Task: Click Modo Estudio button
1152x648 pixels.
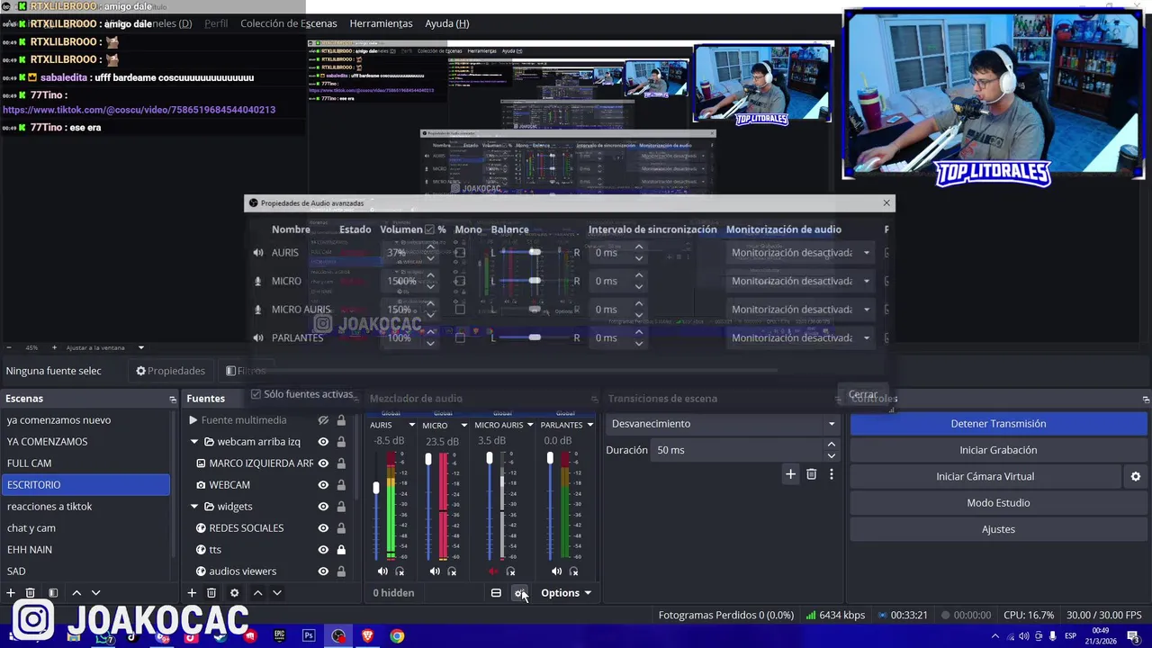Action: (998, 503)
